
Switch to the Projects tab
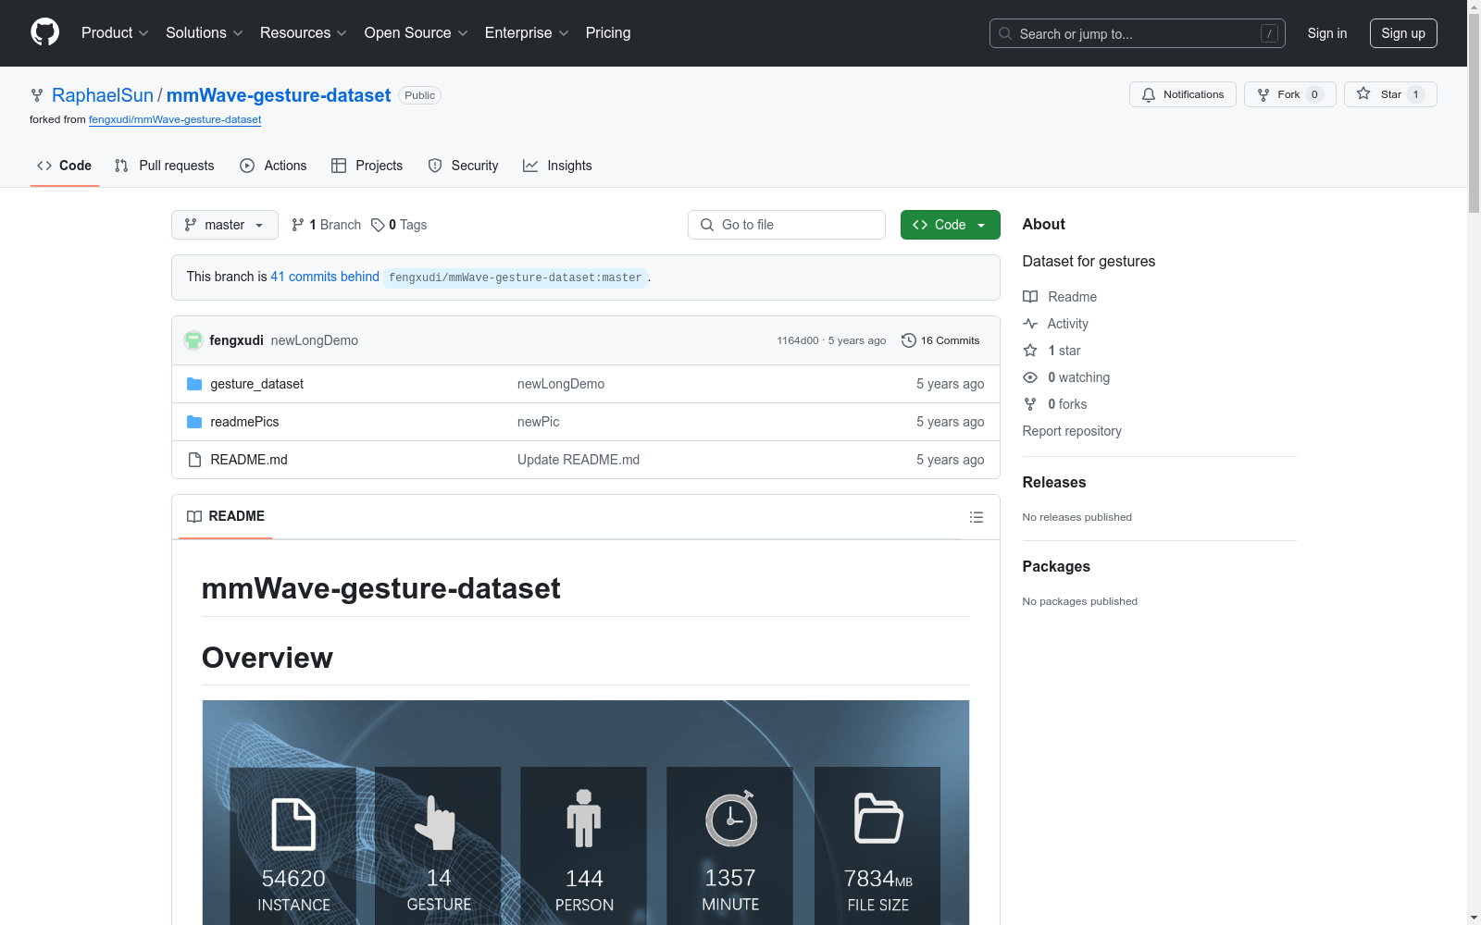(367, 166)
